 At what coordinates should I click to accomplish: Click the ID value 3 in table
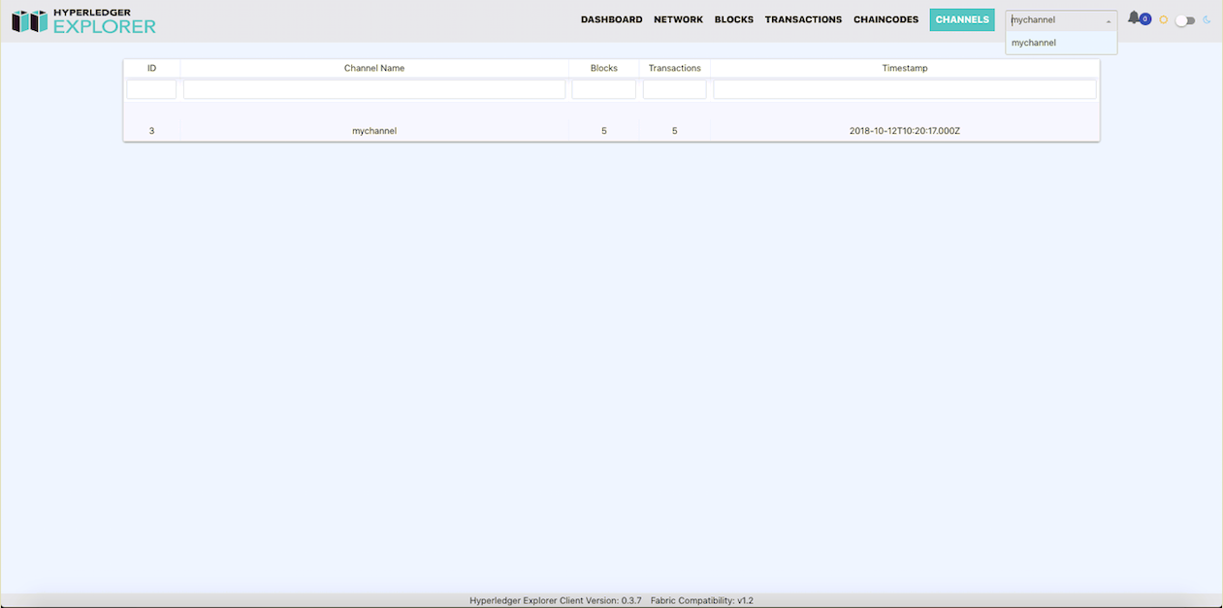[151, 131]
